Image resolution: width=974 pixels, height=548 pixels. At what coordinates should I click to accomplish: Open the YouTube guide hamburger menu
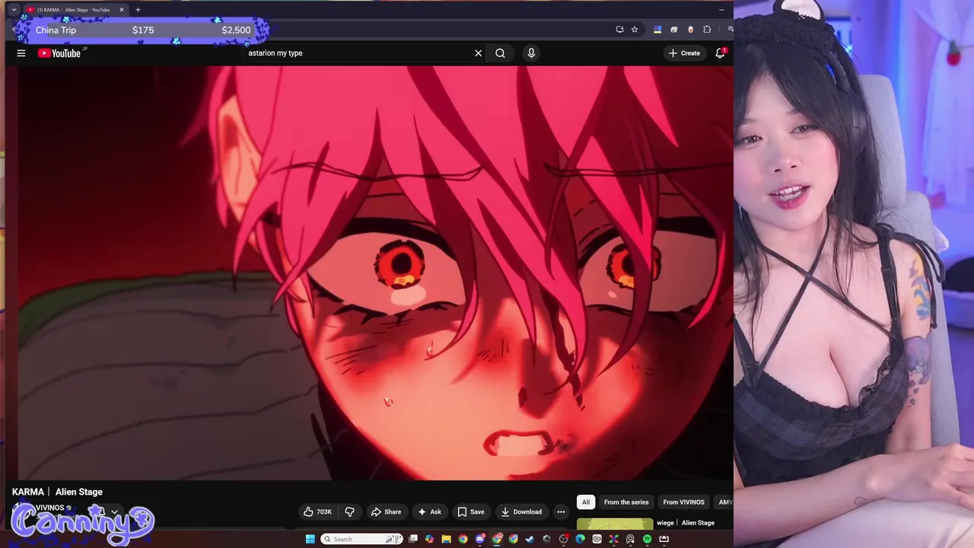click(x=21, y=53)
